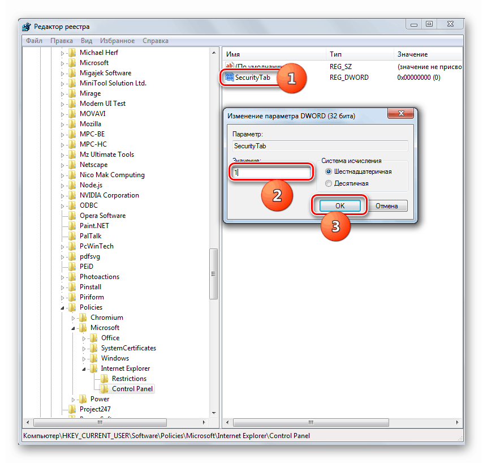Select the Project247 folder icon
This screenshot has width=483, height=463.
(x=72, y=409)
